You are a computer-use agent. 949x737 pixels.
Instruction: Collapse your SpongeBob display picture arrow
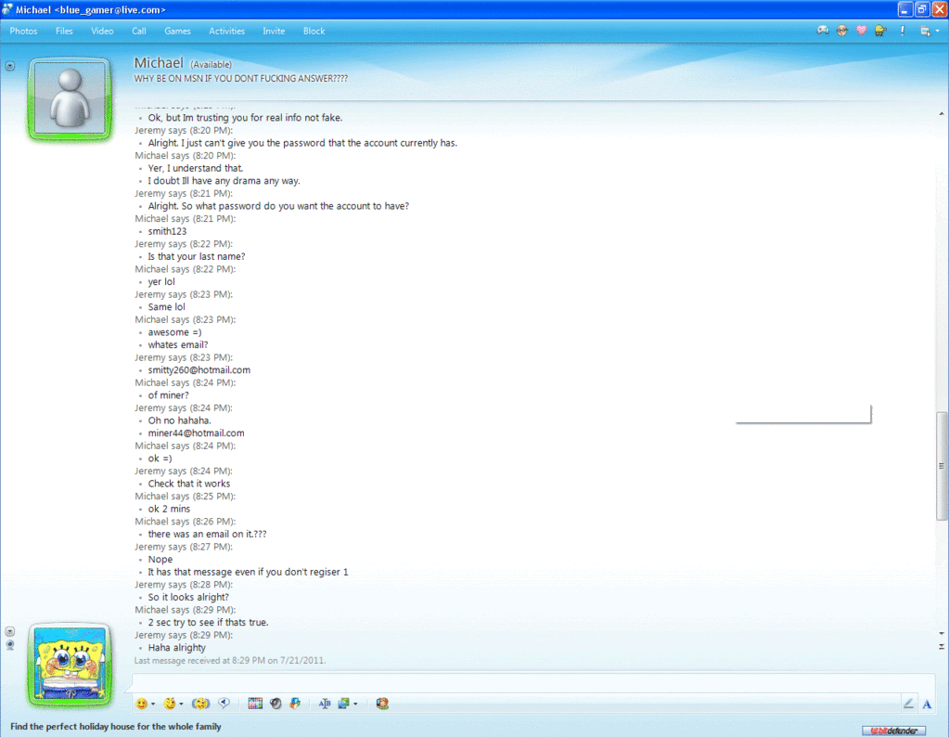point(9,631)
